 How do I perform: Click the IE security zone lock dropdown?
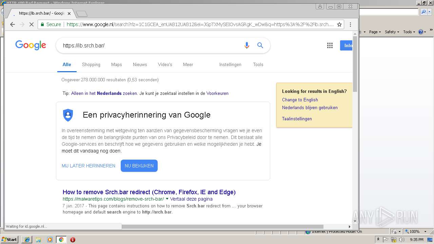pos(396,231)
